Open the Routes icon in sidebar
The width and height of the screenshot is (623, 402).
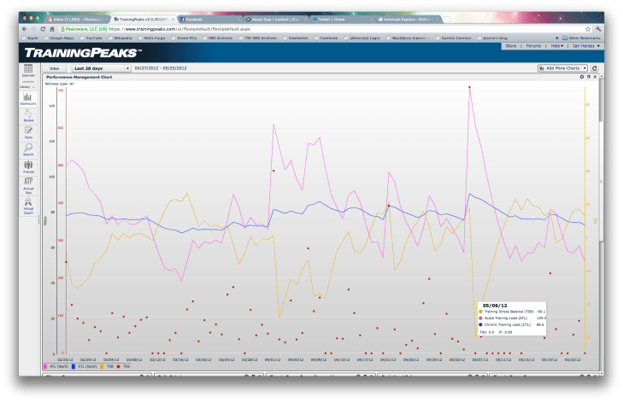tap(28, 114)
